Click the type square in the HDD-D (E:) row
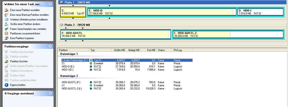This screenshot has height=107, width=288. click(x=91, y=66)
